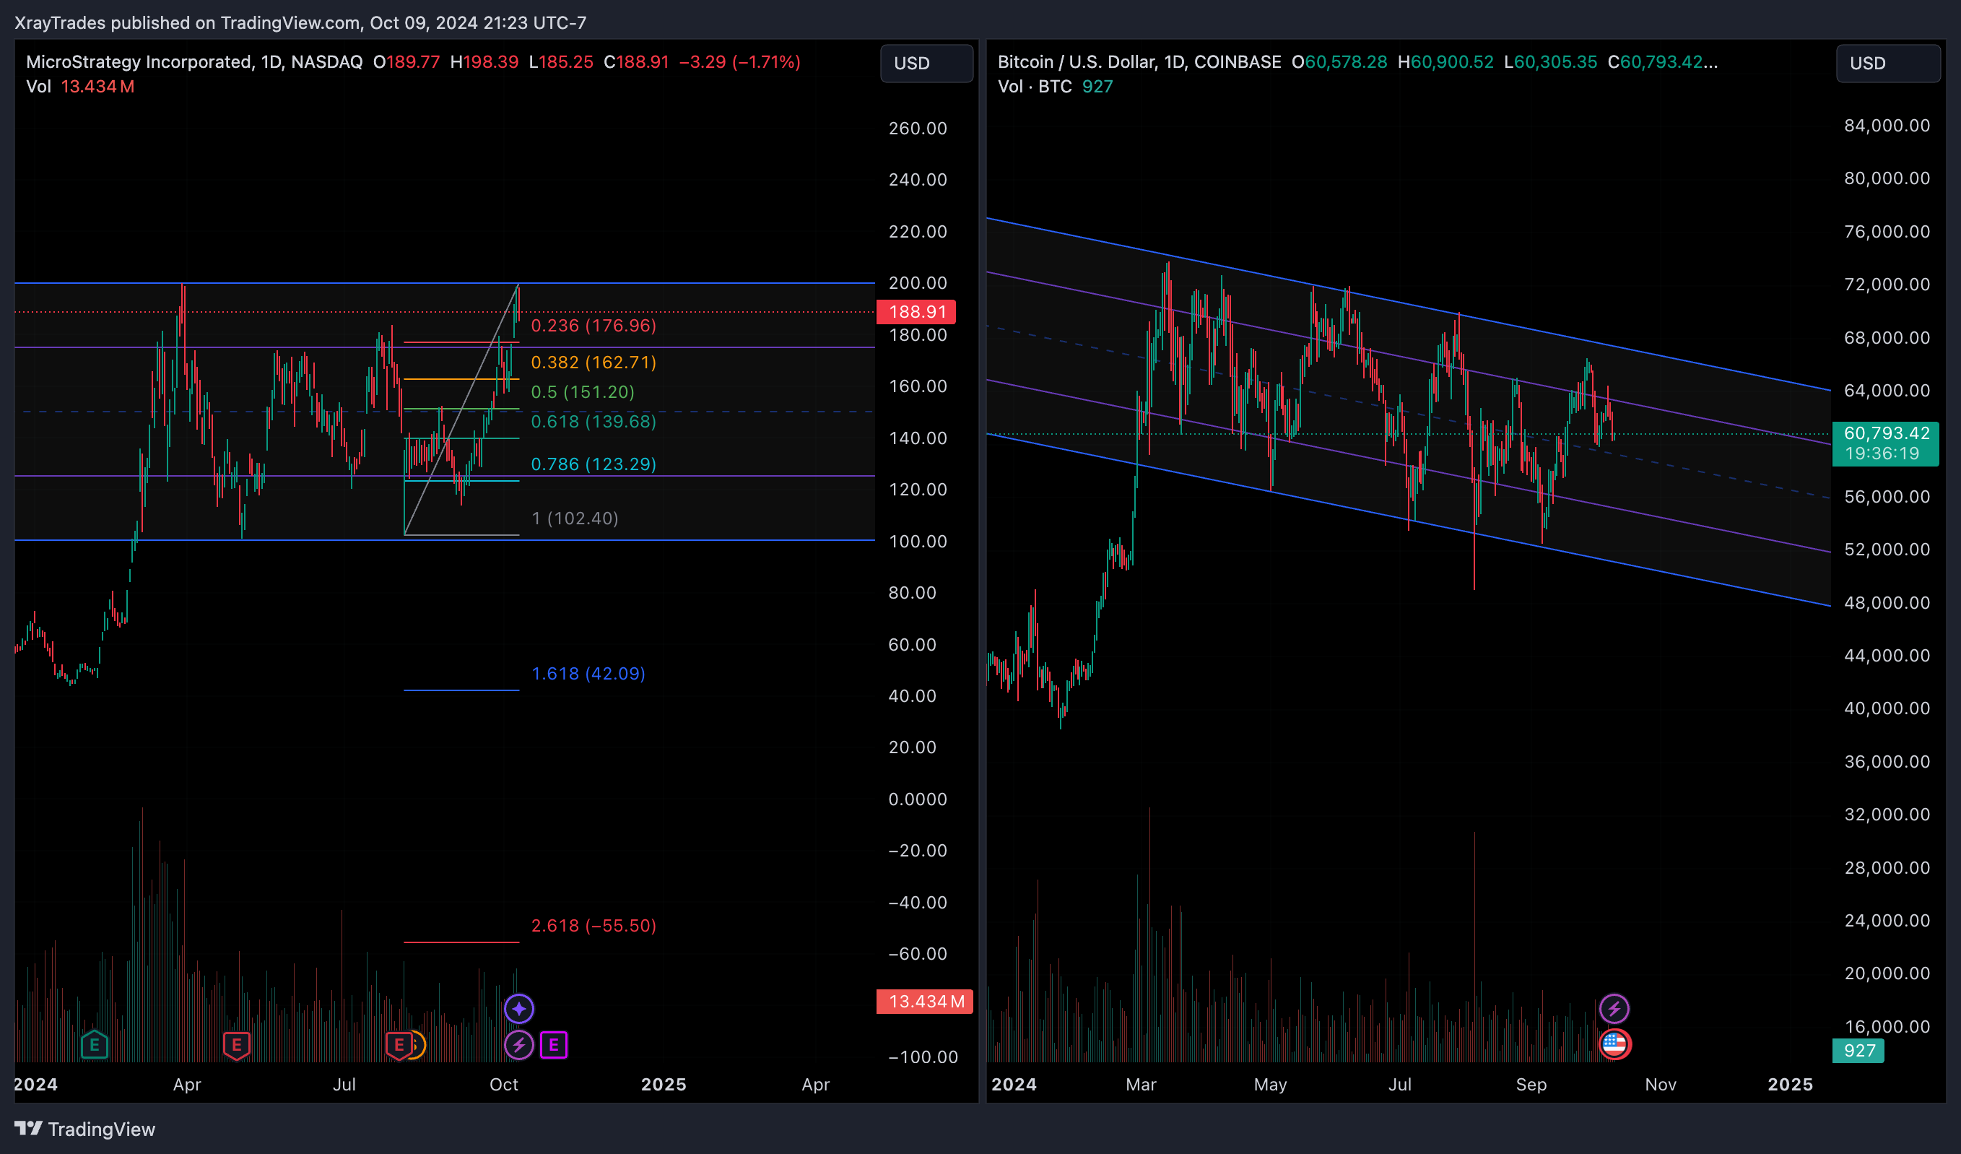1961x1154 pixels.
Task: Click the red earnings E marker after July
Action: [399, 1045]
